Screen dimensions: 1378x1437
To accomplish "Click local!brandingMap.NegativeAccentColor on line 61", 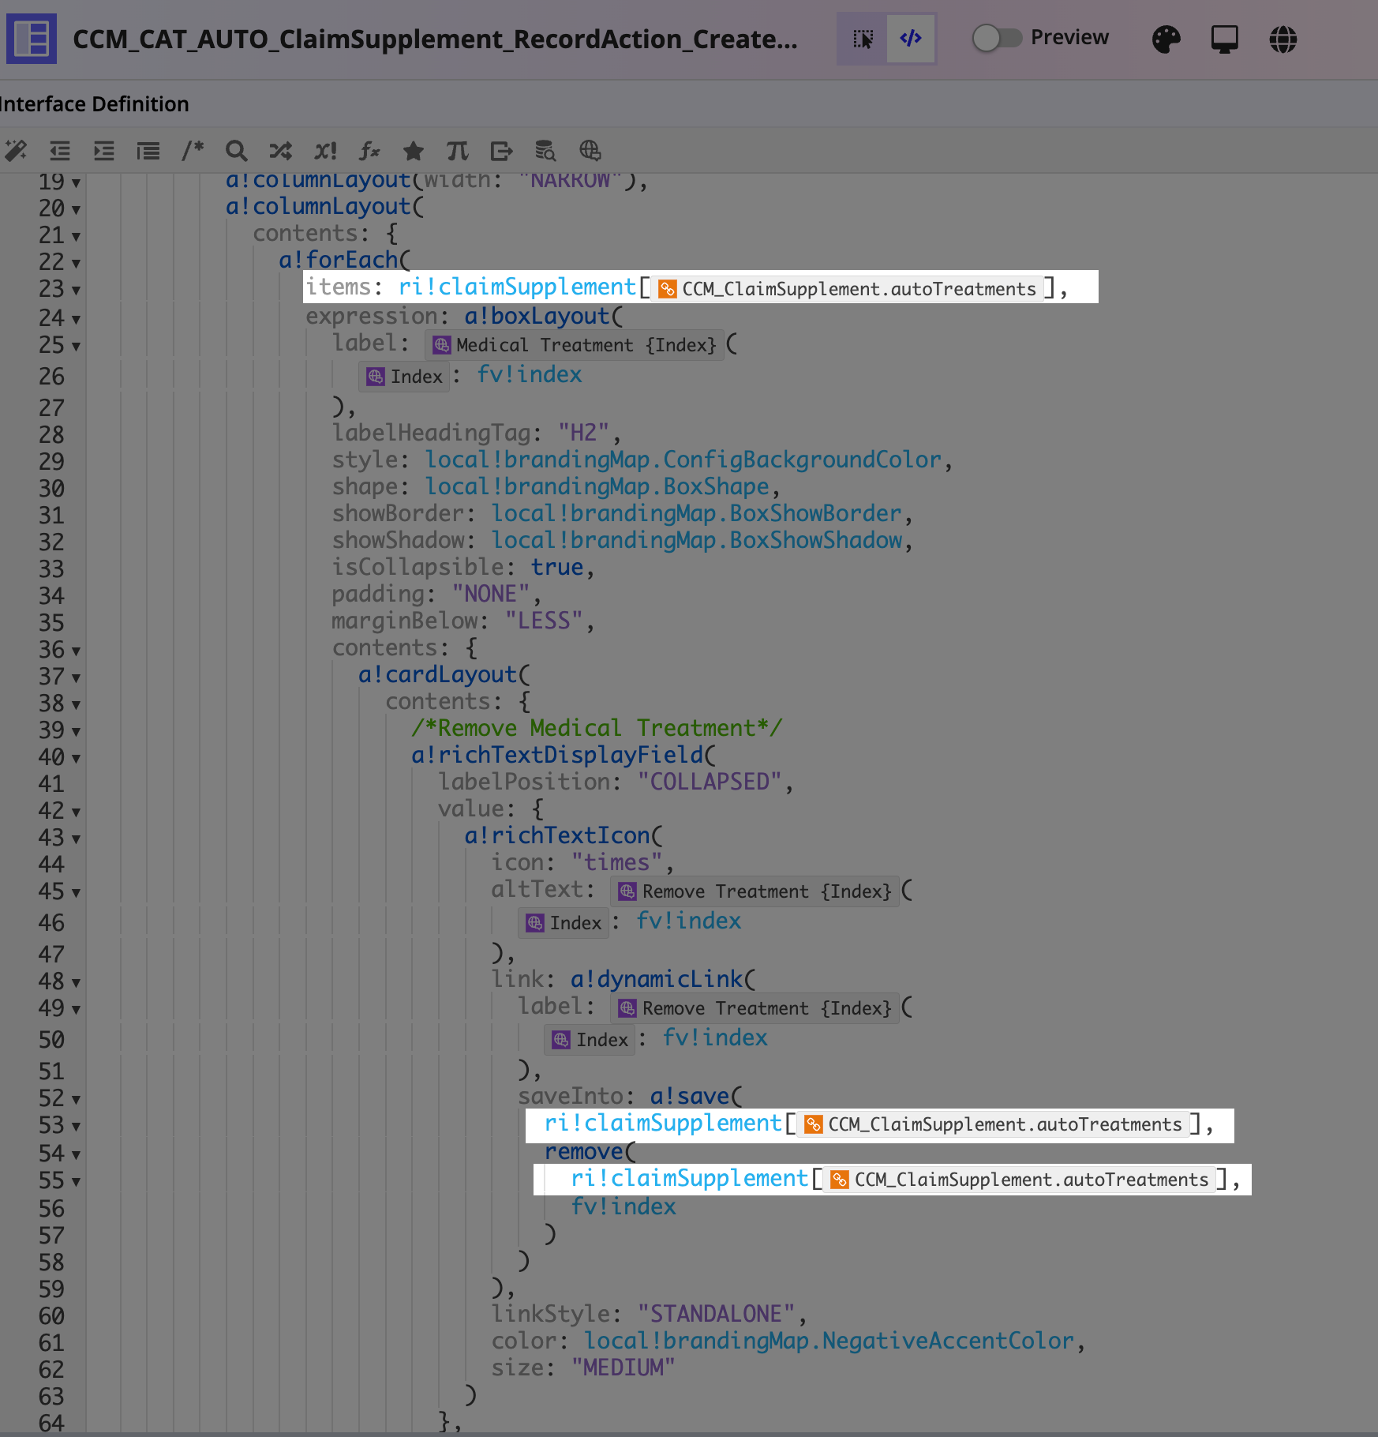I will click(x=829, y=1341).
